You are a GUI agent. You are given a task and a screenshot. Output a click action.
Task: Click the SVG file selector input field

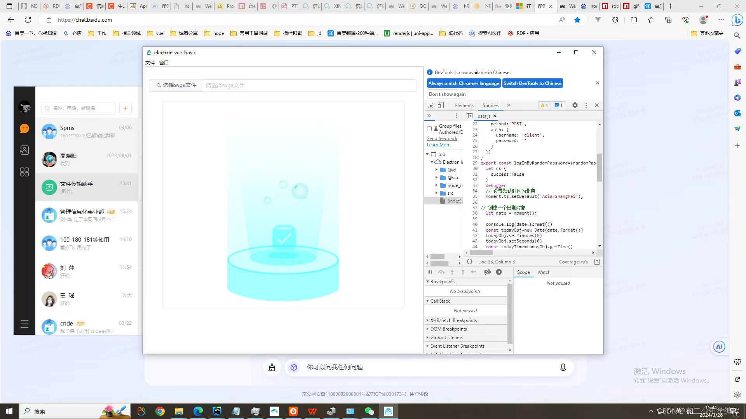(309, 85)
